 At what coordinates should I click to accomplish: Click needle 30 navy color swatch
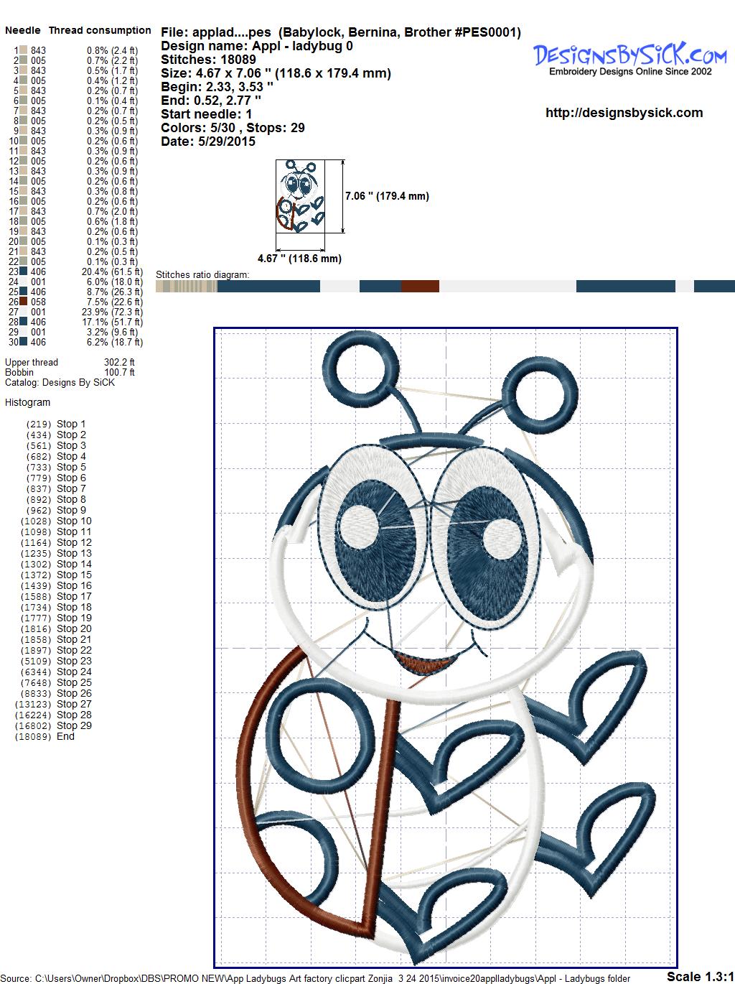[24, 342]
